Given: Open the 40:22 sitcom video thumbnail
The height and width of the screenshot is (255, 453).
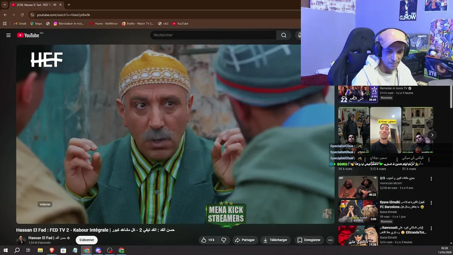Looking at the screenshot, I should pos(358,187).
